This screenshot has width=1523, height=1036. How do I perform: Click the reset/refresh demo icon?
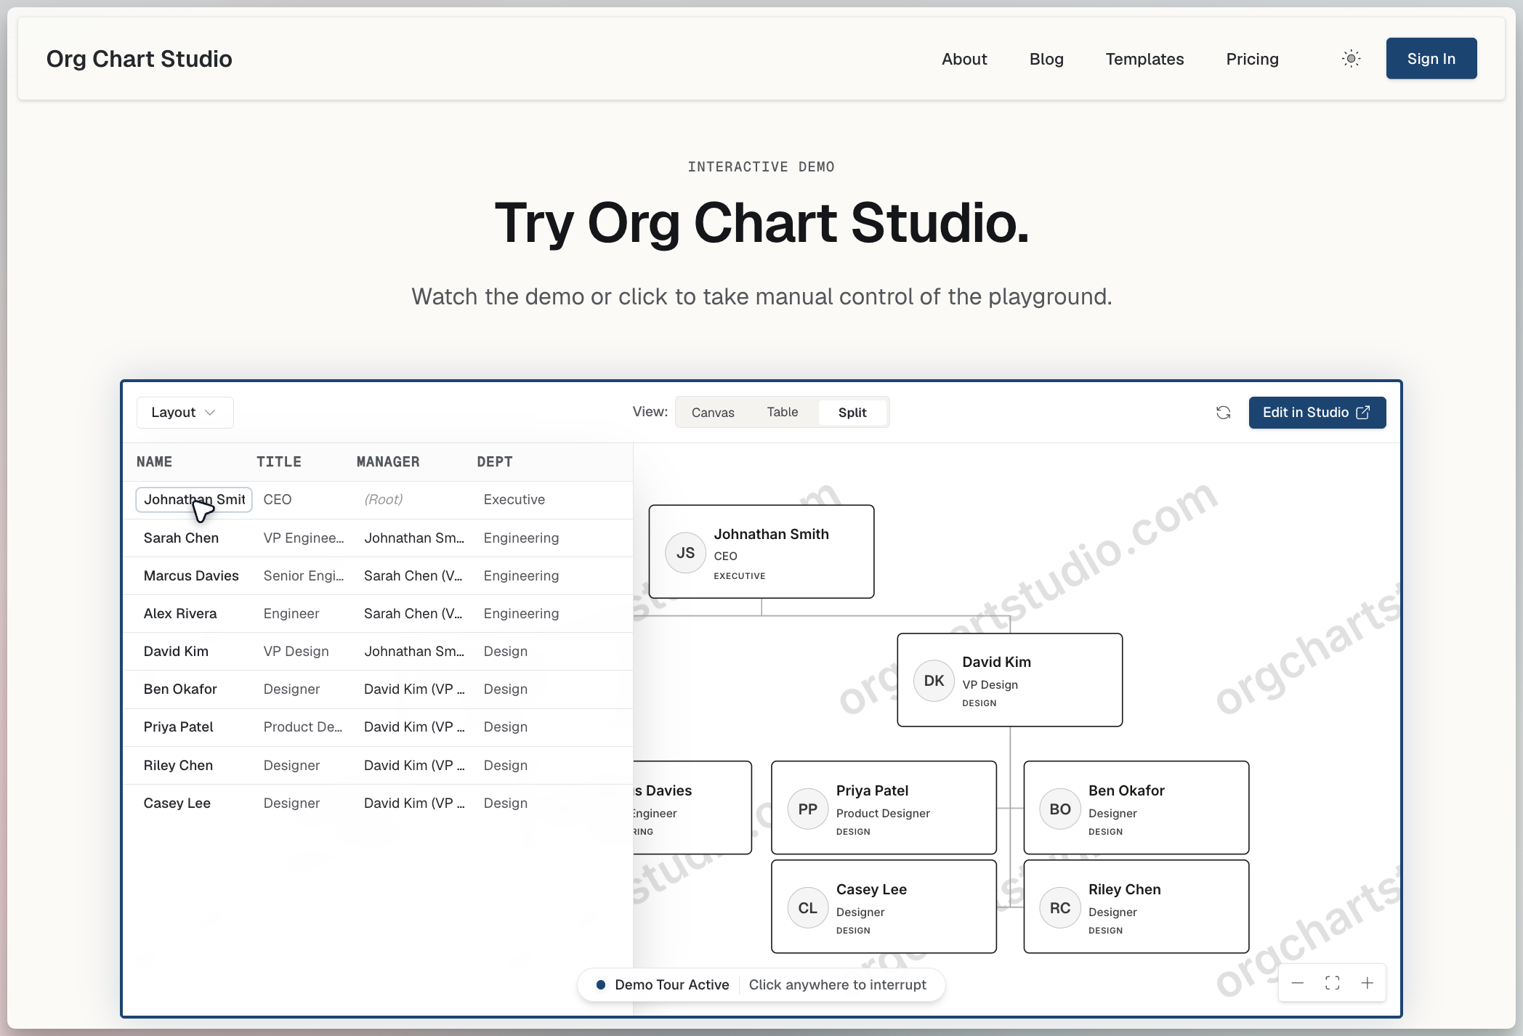point(1223,413)
